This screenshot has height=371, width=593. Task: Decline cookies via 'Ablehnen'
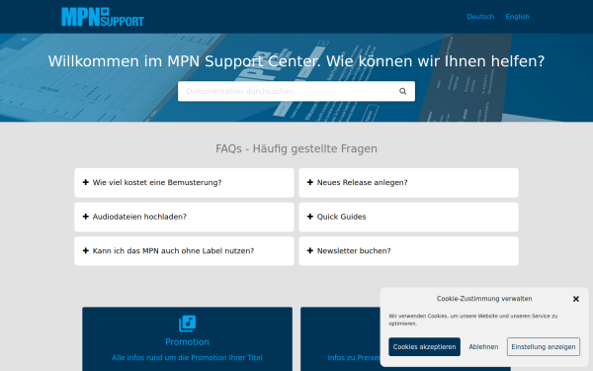[483, 347]
